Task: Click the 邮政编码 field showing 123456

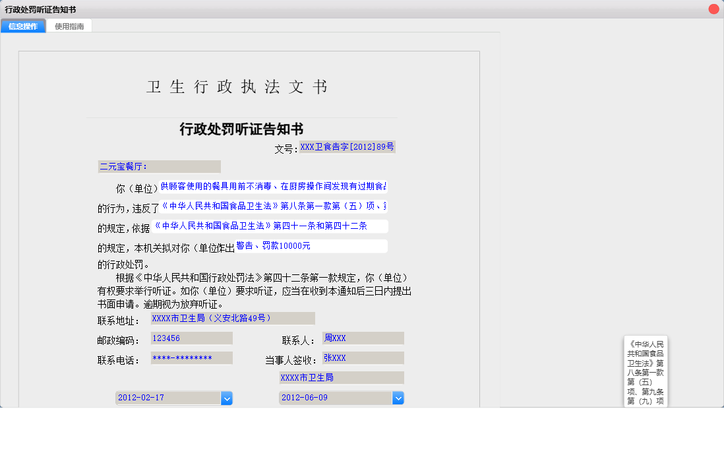Action: coord(191,338)
